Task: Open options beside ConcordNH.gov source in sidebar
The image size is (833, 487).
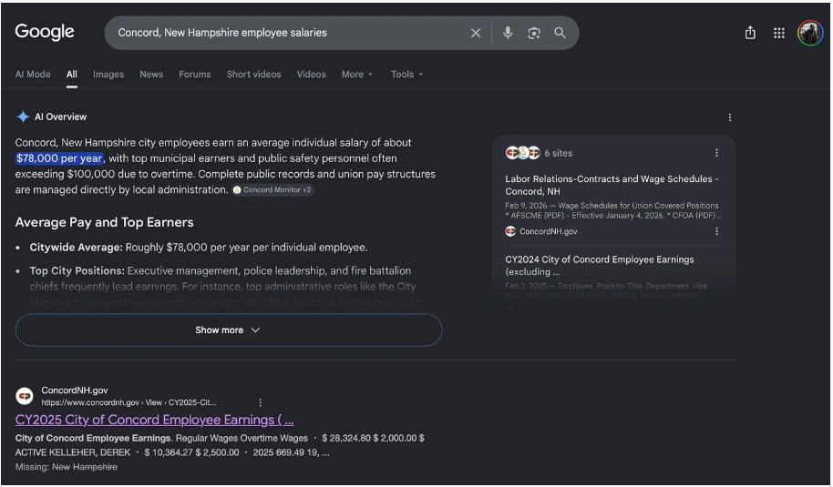Action: [x=716, y=231]
